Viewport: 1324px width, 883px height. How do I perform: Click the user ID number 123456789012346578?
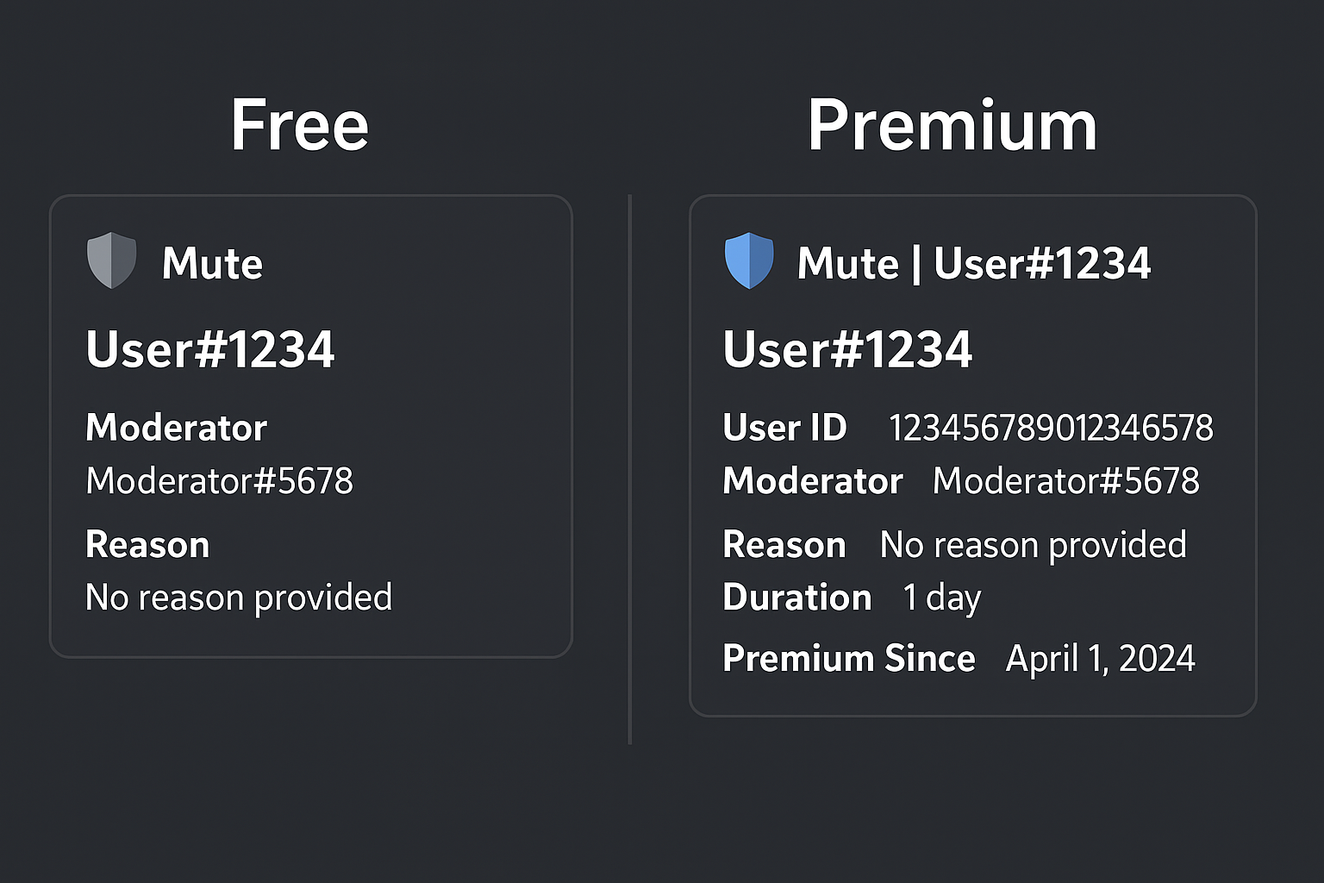1051,428
